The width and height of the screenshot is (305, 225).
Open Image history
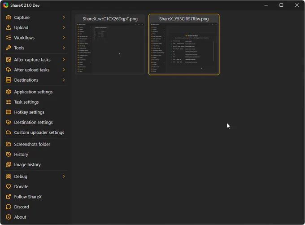[x=35, y=164]
